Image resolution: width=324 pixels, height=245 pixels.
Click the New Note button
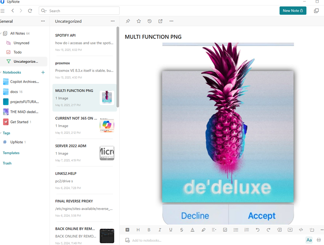pyautogui.click(x=293, y=11)
